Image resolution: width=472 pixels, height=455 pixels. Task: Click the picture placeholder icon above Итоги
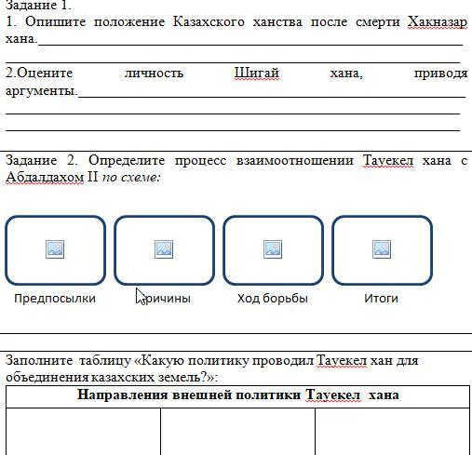coord(382,249)
